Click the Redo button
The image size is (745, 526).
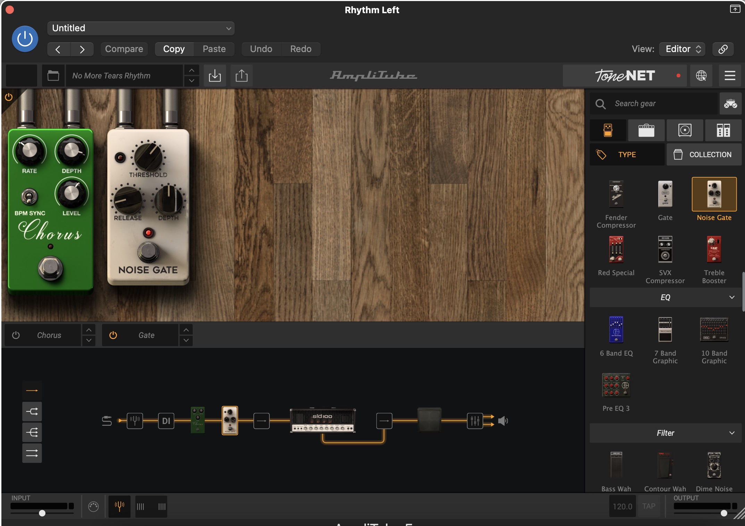[301, 49]
